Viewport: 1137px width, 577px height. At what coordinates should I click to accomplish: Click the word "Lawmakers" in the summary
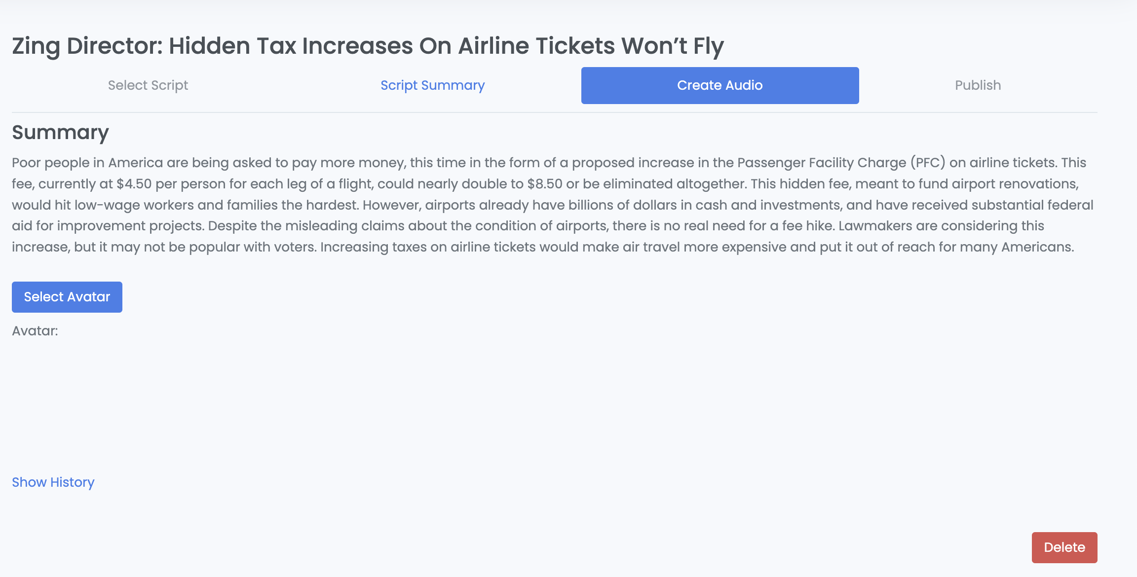[x=875, y=226]
